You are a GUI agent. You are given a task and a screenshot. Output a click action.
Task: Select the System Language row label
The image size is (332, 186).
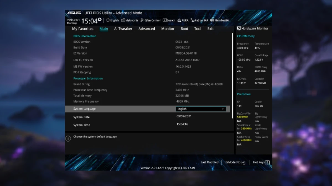point(84,109)
